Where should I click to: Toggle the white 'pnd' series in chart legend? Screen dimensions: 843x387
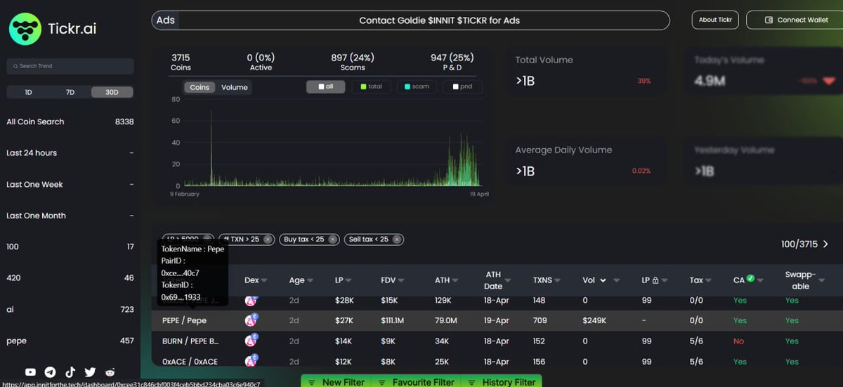click(x=455, y=87)
